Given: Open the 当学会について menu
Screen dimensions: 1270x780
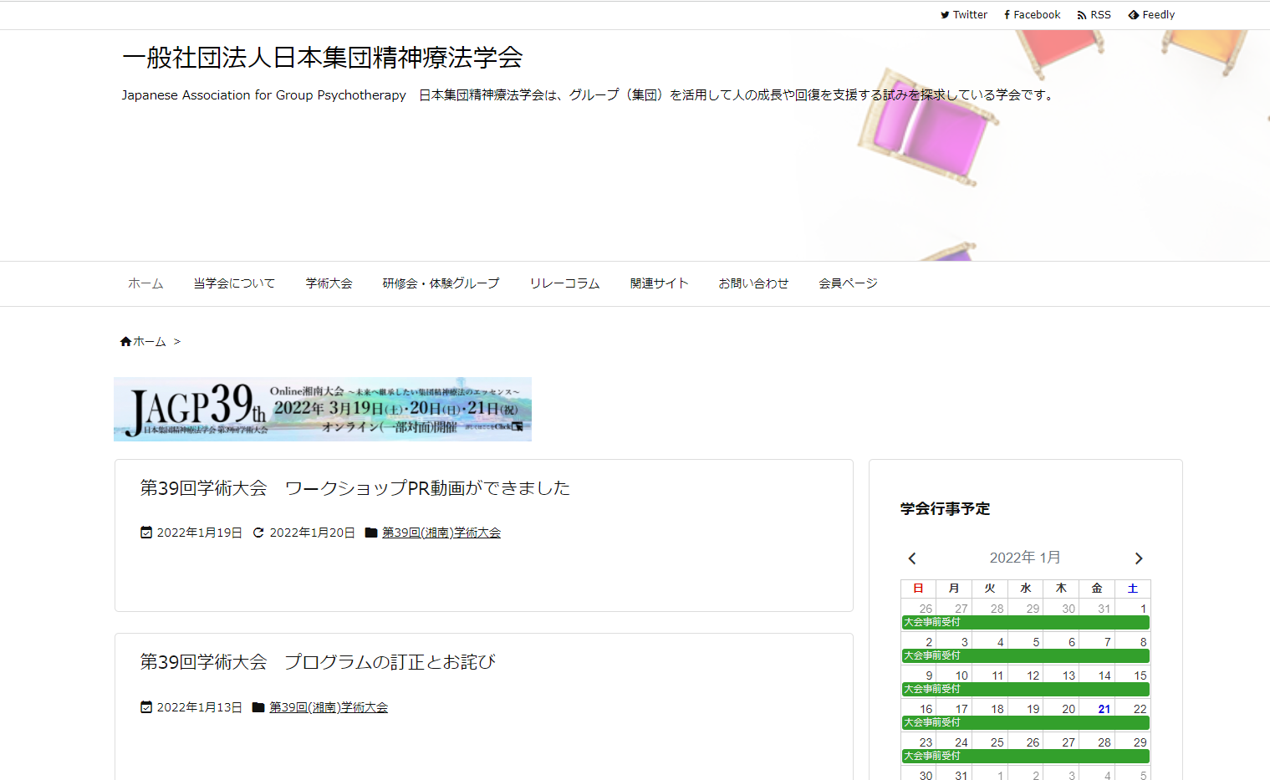Looking at the screenshot, I should click(x=234, y=283).
